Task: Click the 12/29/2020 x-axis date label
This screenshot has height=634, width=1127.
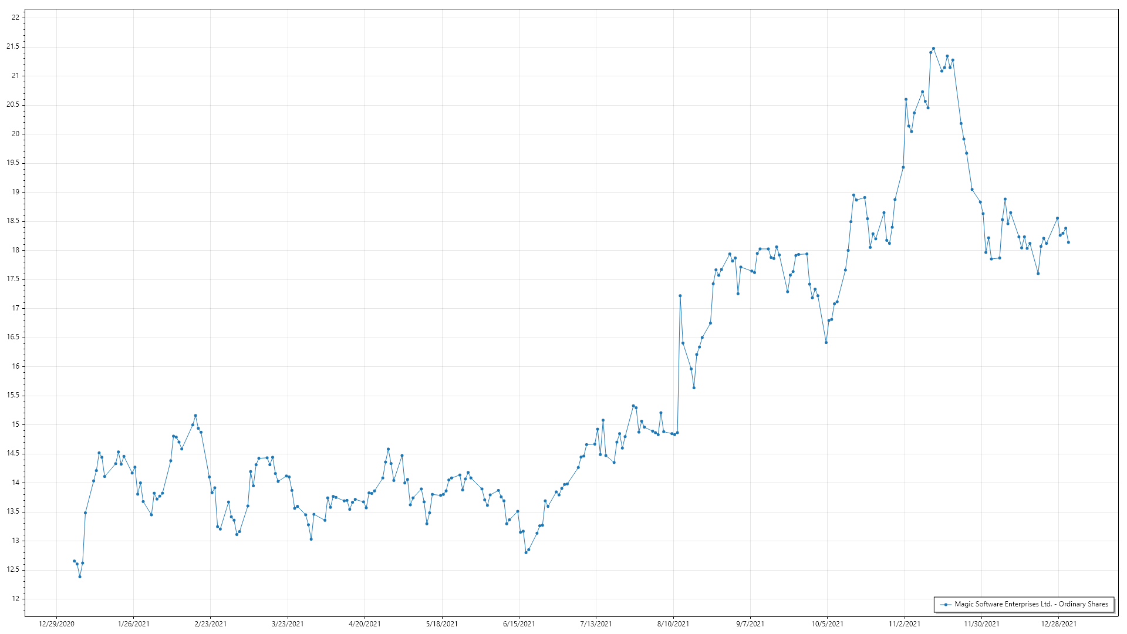Action: (56, 623)
